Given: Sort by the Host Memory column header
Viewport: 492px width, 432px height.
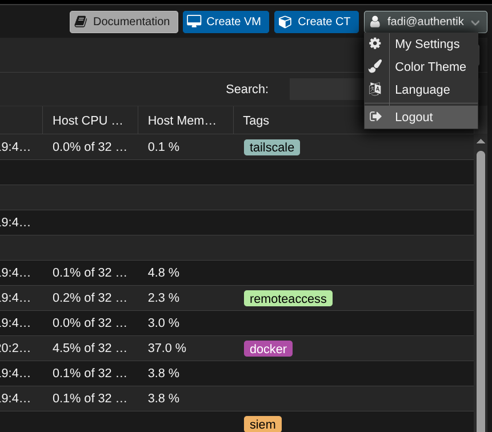Looking at the screenshot, I should point(182,121).
